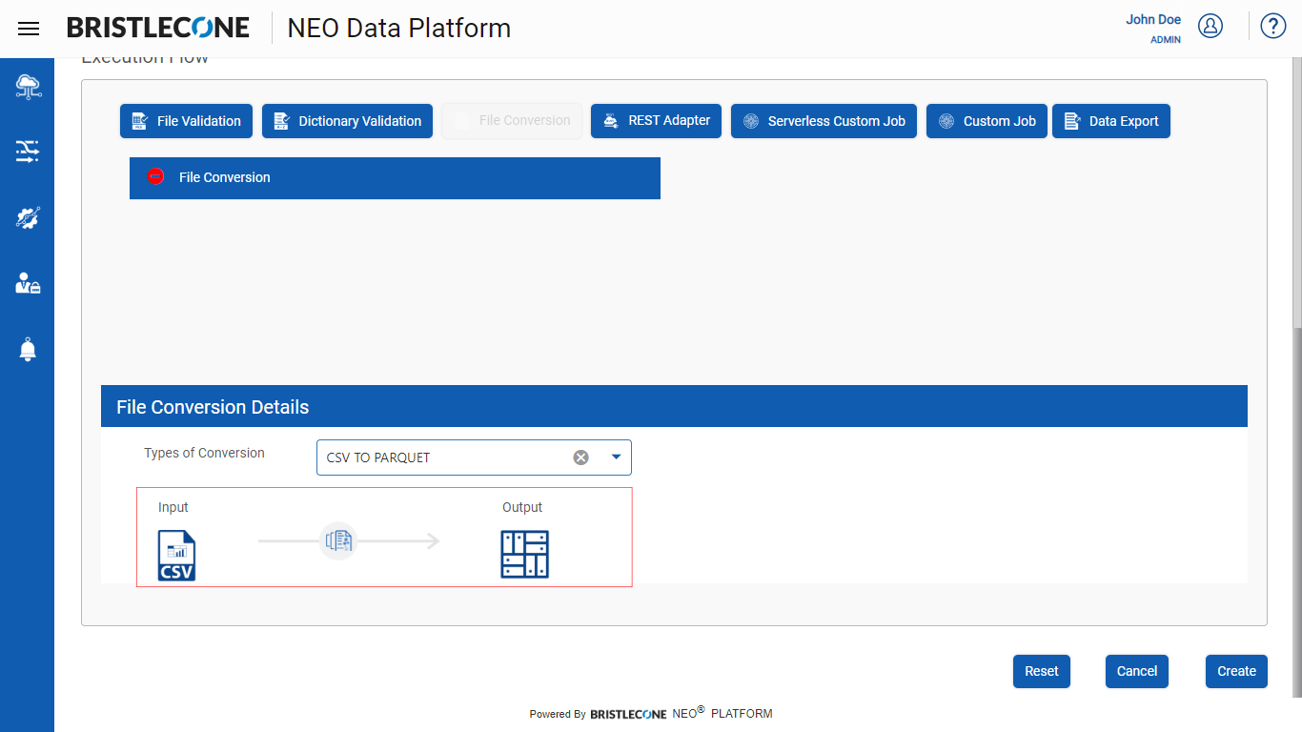1302x732 pixels.
Task: Open the pipeline flow sidebar icon
Action: point(28,152)
